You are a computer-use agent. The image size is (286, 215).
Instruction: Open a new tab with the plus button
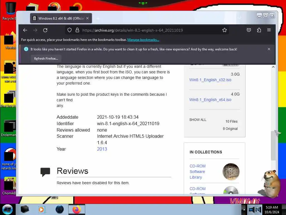[98, 18]
